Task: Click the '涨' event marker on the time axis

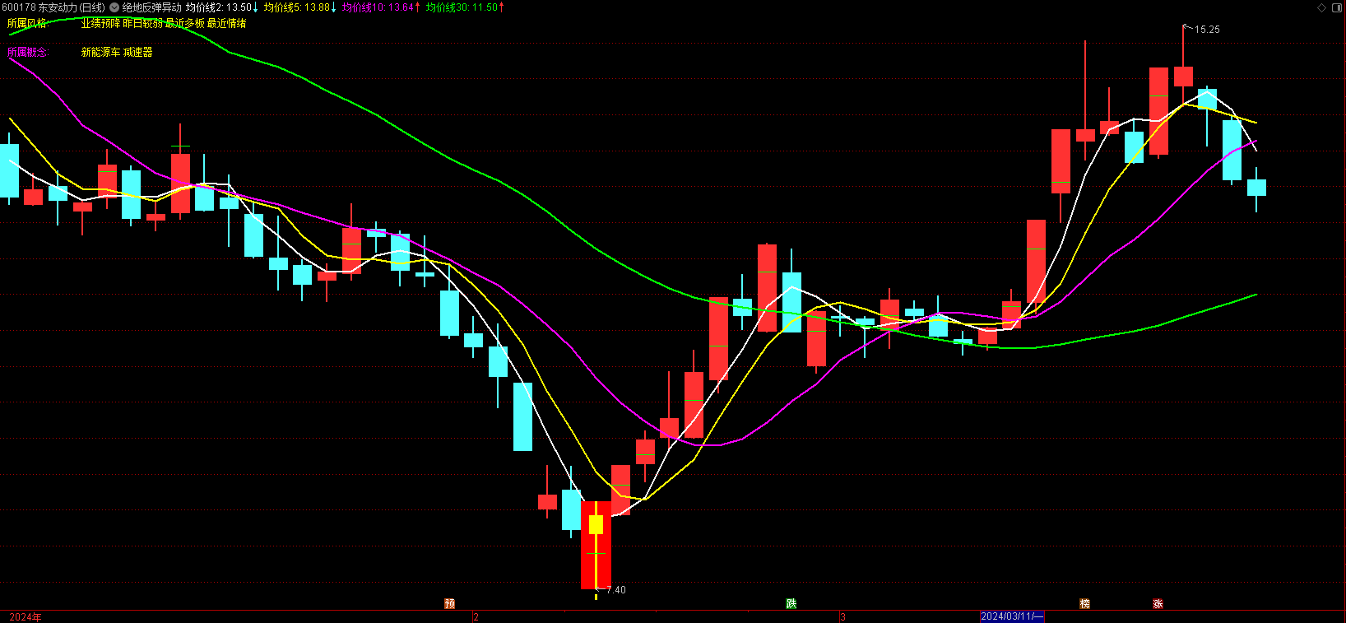Action: pyautogui.click(x=1158, y=604)
